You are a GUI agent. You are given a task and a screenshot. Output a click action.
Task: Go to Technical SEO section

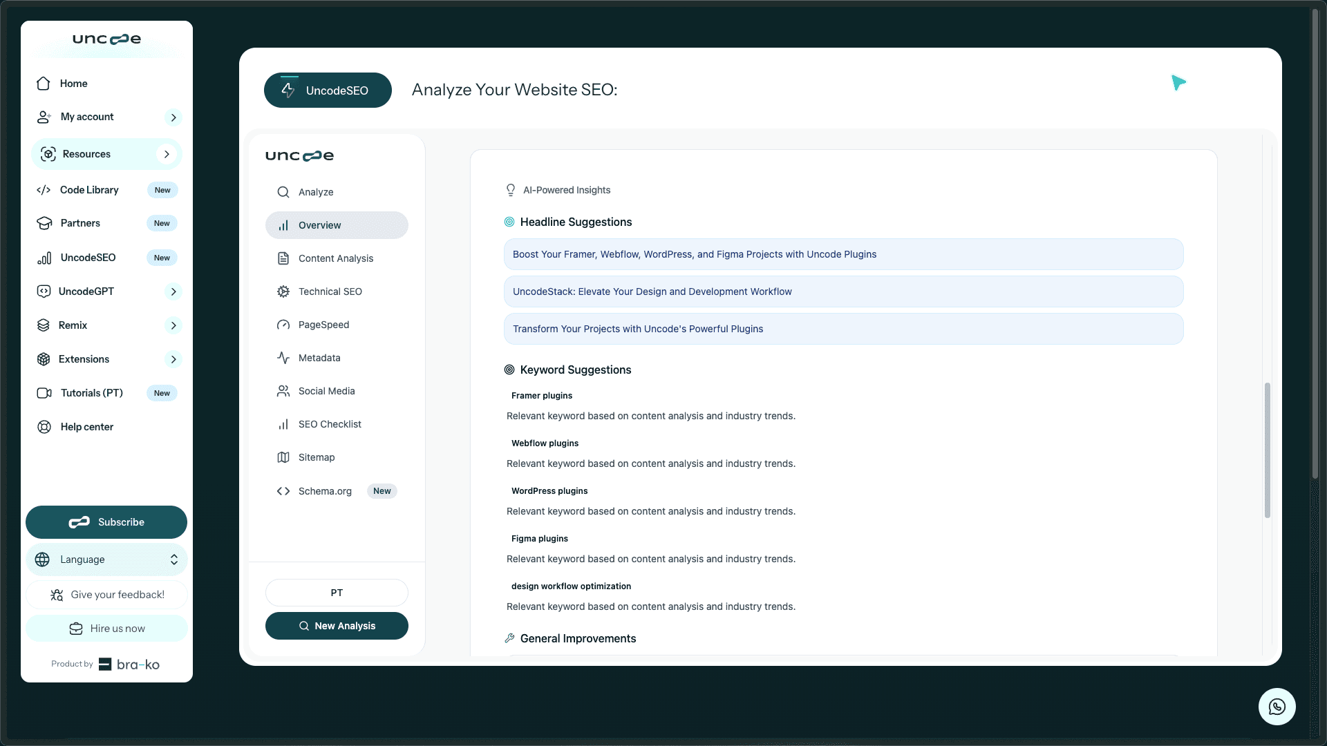pyautogui.click(x=337, y=291)
